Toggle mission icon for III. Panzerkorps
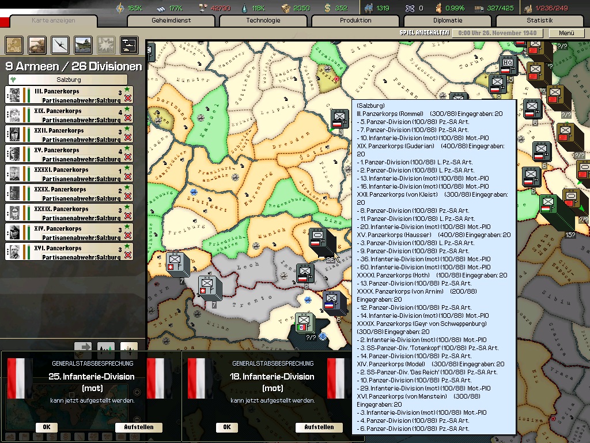Viewport: 590px width, 443px height. (x=128, y=99)
